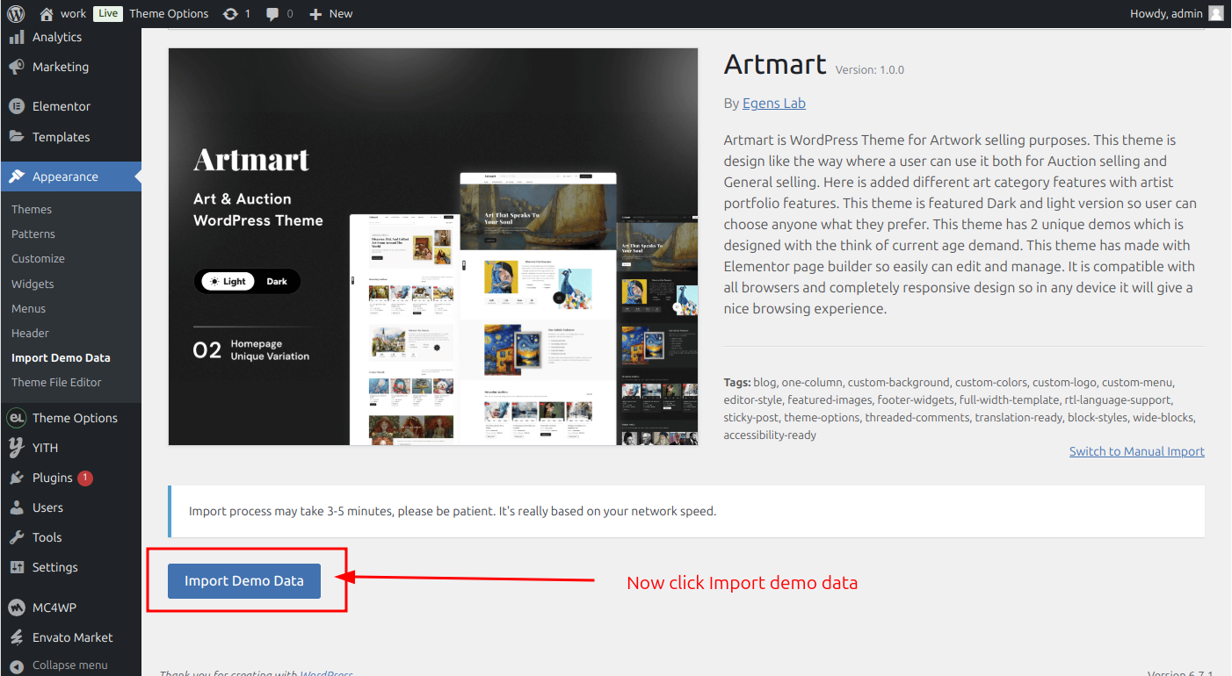Open the updates icon showing 1
This screenshot has width=1232, height=676.
point(230,13)
